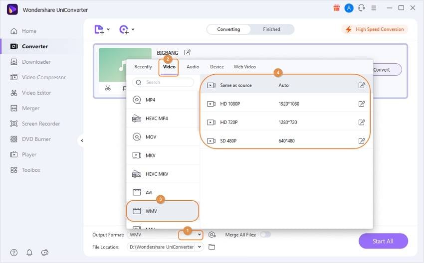Switch to the Audio tab
This screenshot has height=263, width=424.
[x=193, y=67]
